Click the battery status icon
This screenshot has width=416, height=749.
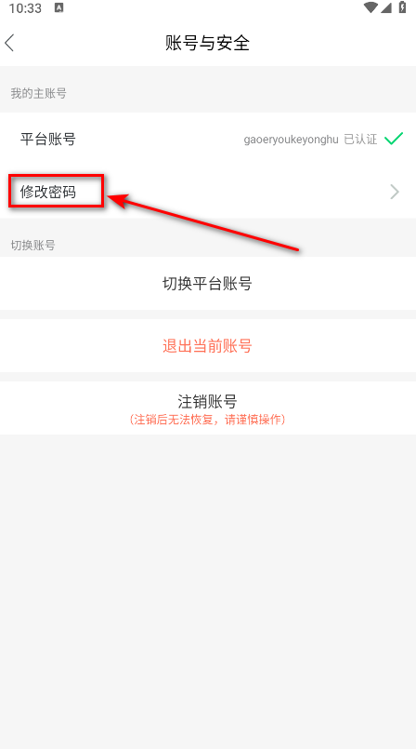pyautogui.click(x=402, y=7)
